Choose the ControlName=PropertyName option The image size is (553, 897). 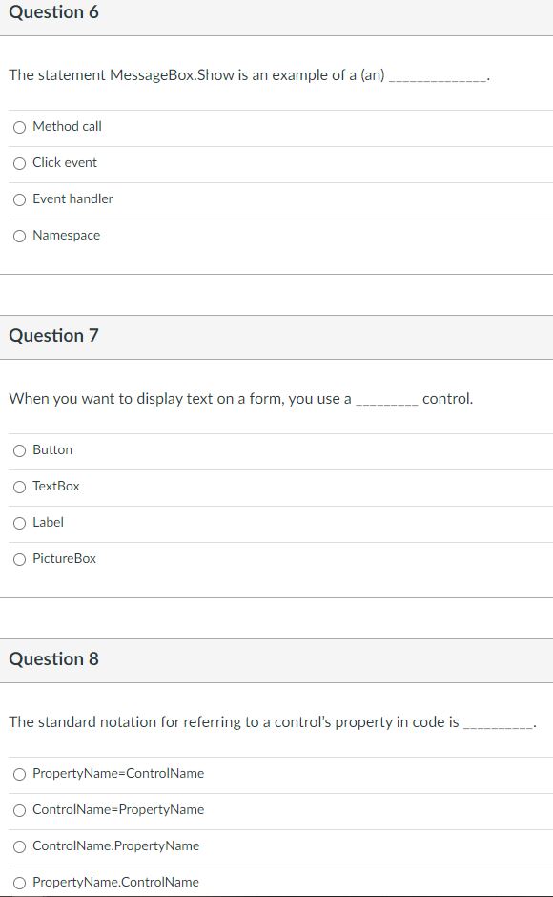[19, 810]
